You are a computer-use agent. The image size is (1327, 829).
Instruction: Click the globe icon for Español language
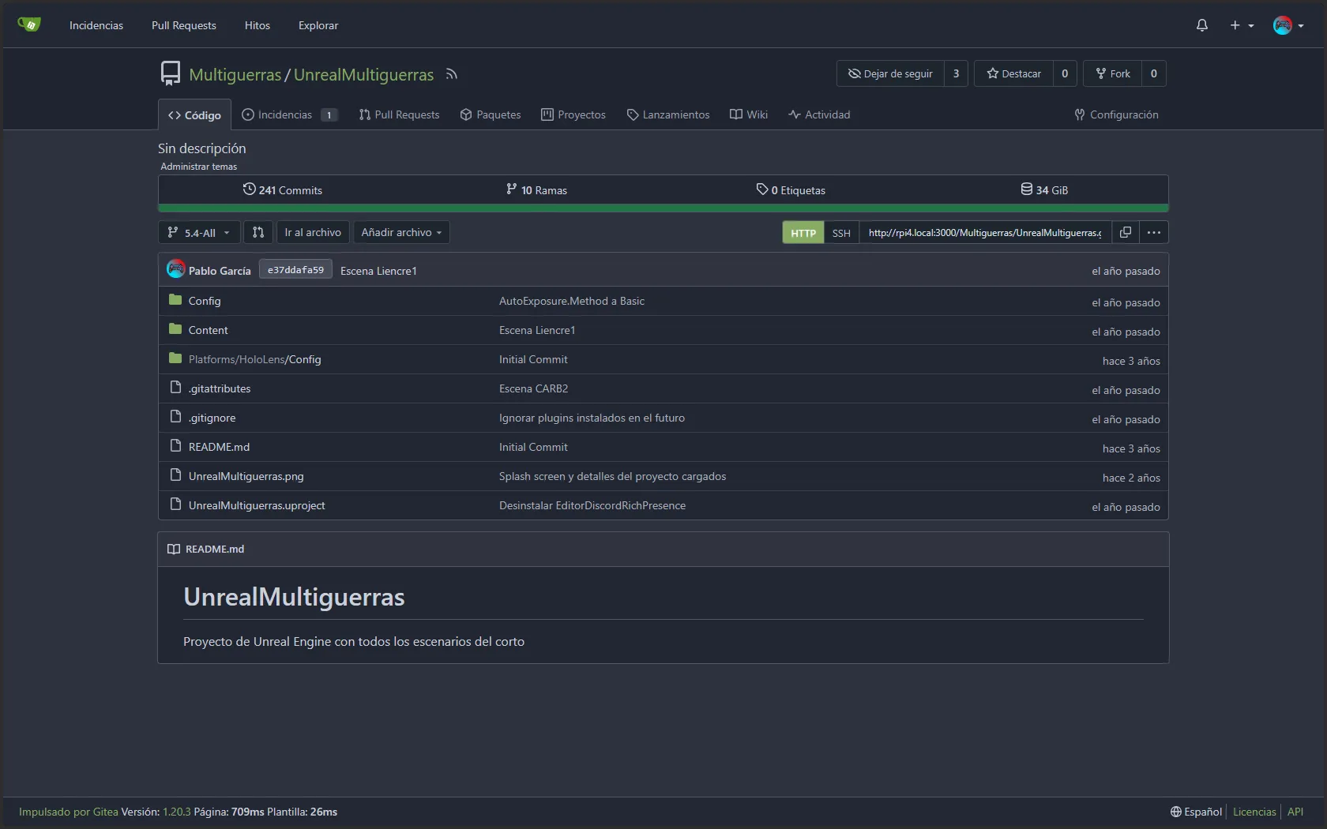click(x=1175, y=812)
